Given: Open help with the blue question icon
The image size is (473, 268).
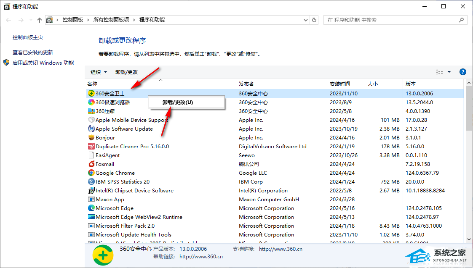Looking at the screenshot, I should pos(462,72).
